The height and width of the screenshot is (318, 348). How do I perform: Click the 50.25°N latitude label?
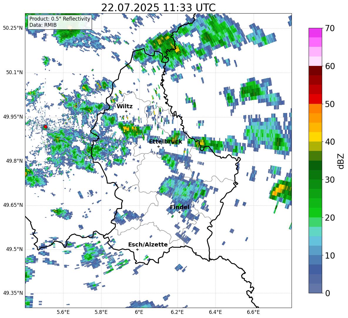13,28
